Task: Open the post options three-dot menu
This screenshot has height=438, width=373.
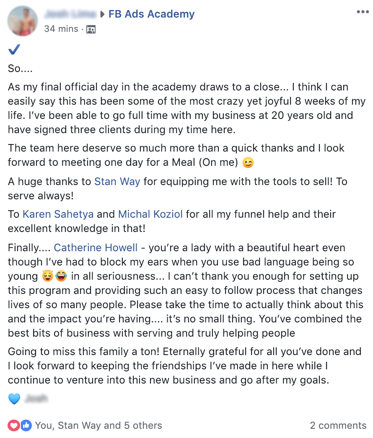Action: pos(363,12)
